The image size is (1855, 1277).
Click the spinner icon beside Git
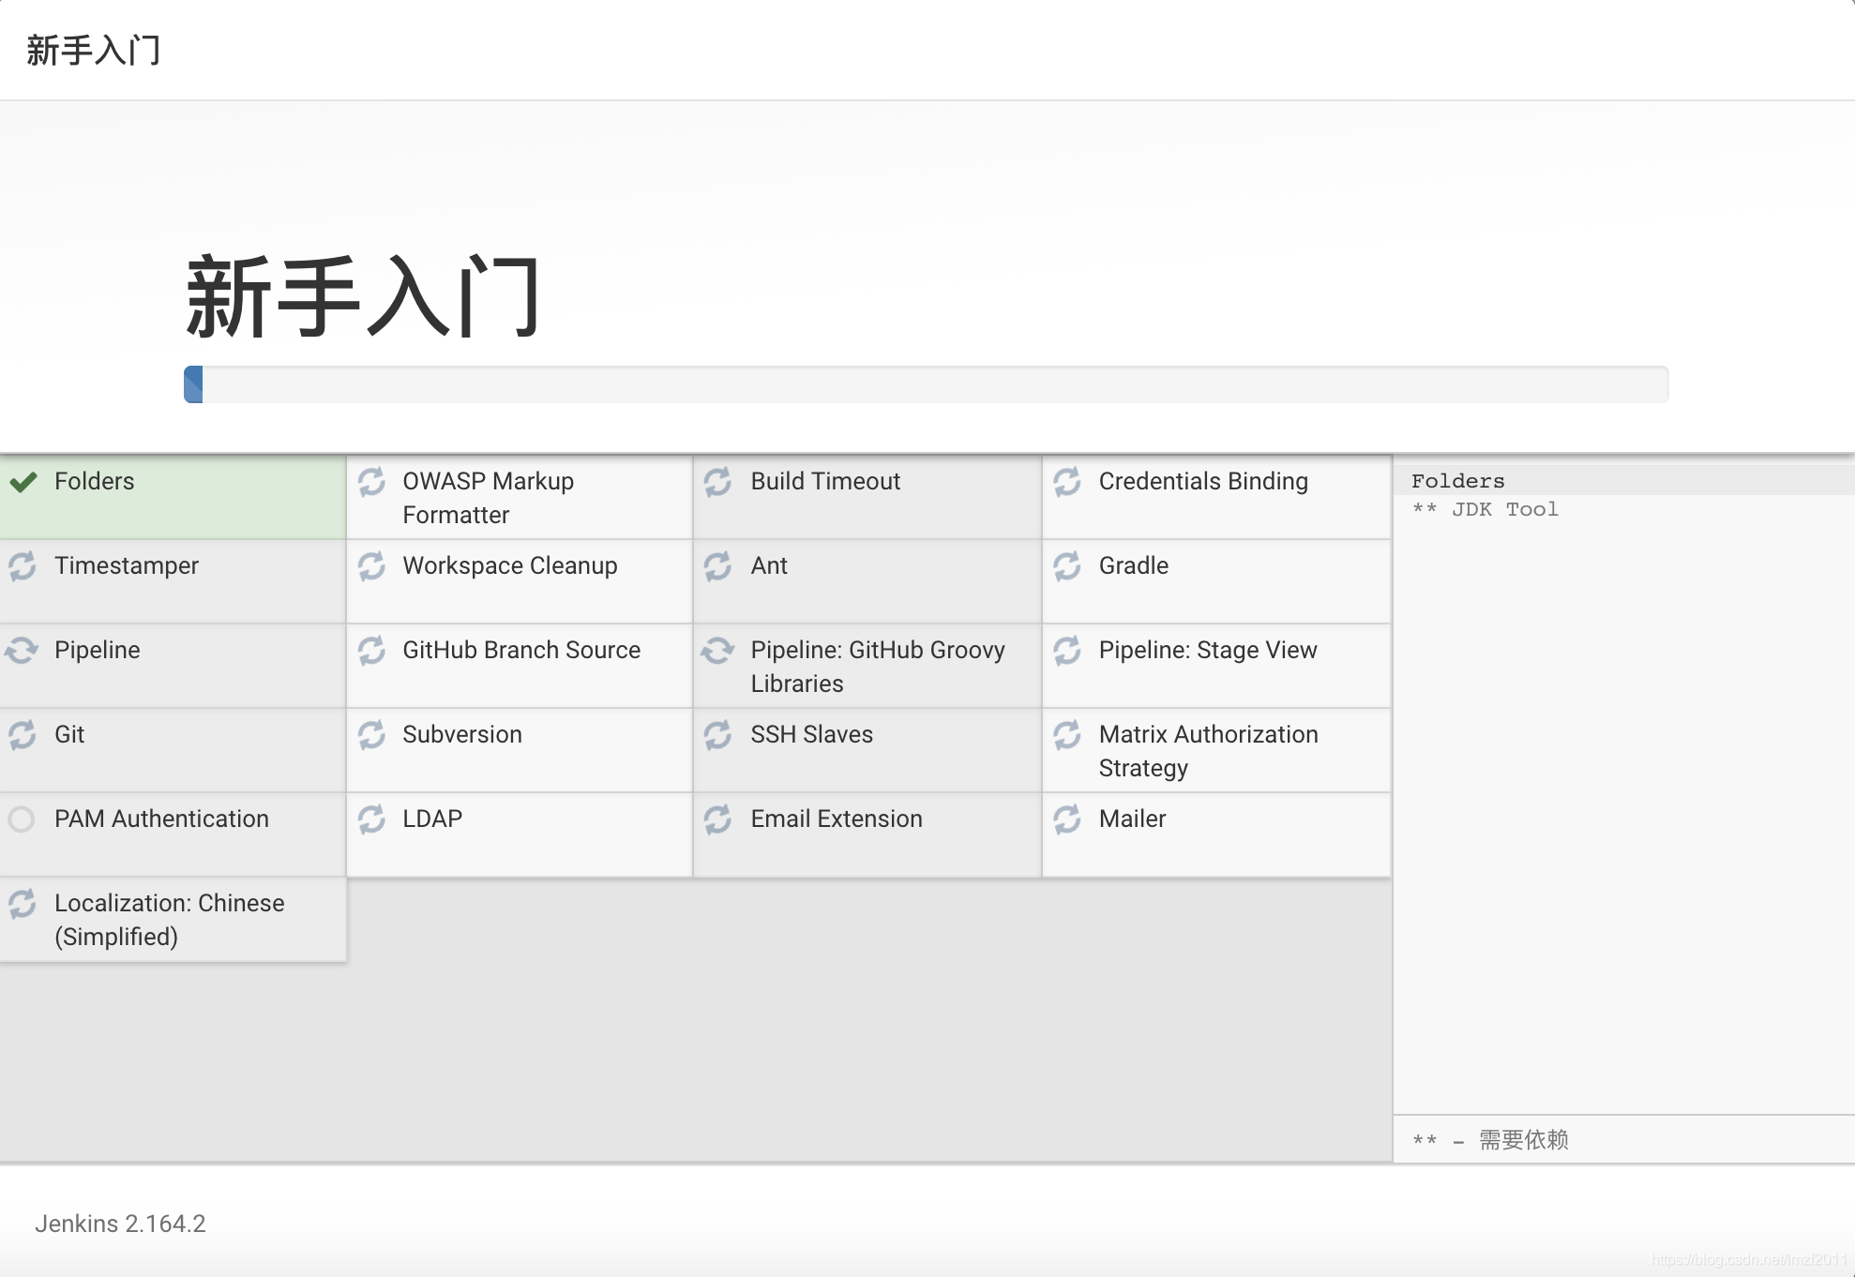click(x=23, y=735)
